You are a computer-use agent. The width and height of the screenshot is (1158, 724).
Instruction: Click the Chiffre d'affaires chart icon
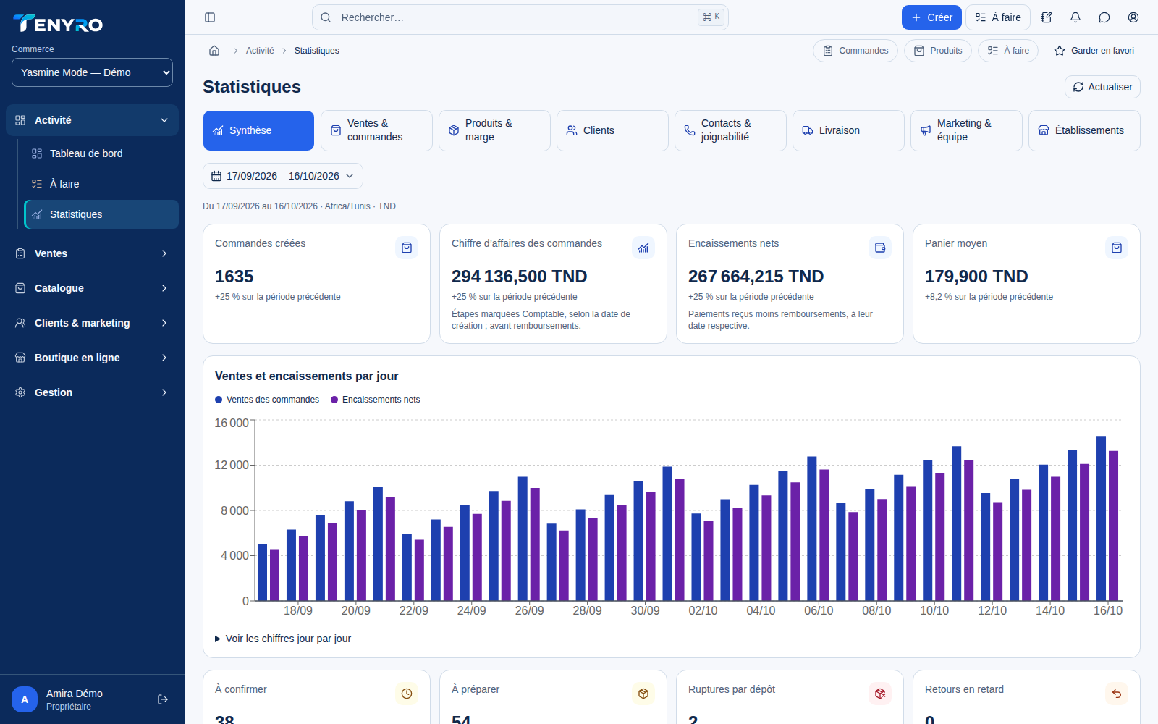pos(643,248)
